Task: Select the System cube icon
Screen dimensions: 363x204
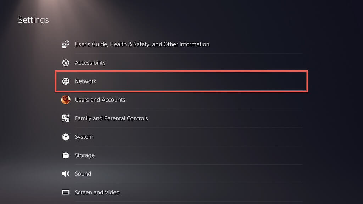Action: (66, 137)
